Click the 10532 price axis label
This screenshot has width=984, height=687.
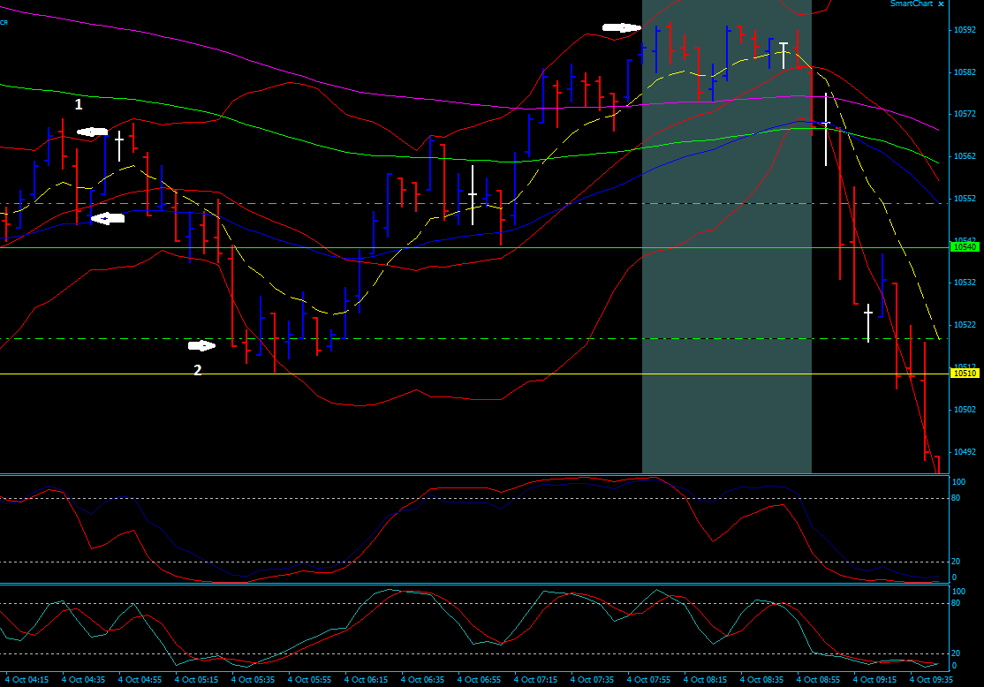pyautogui.click(x=965, y=283)
